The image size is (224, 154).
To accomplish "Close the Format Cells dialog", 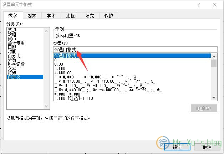I will [214, 5].
